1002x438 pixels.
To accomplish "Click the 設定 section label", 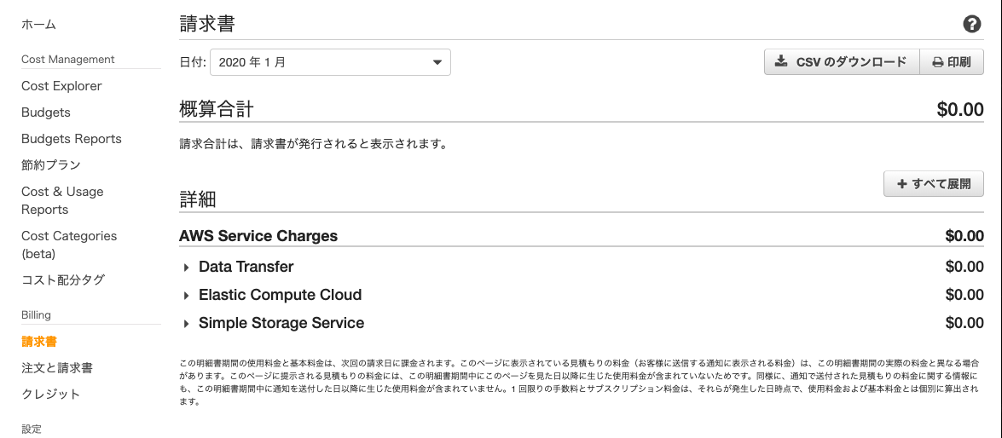I will 32,429.
